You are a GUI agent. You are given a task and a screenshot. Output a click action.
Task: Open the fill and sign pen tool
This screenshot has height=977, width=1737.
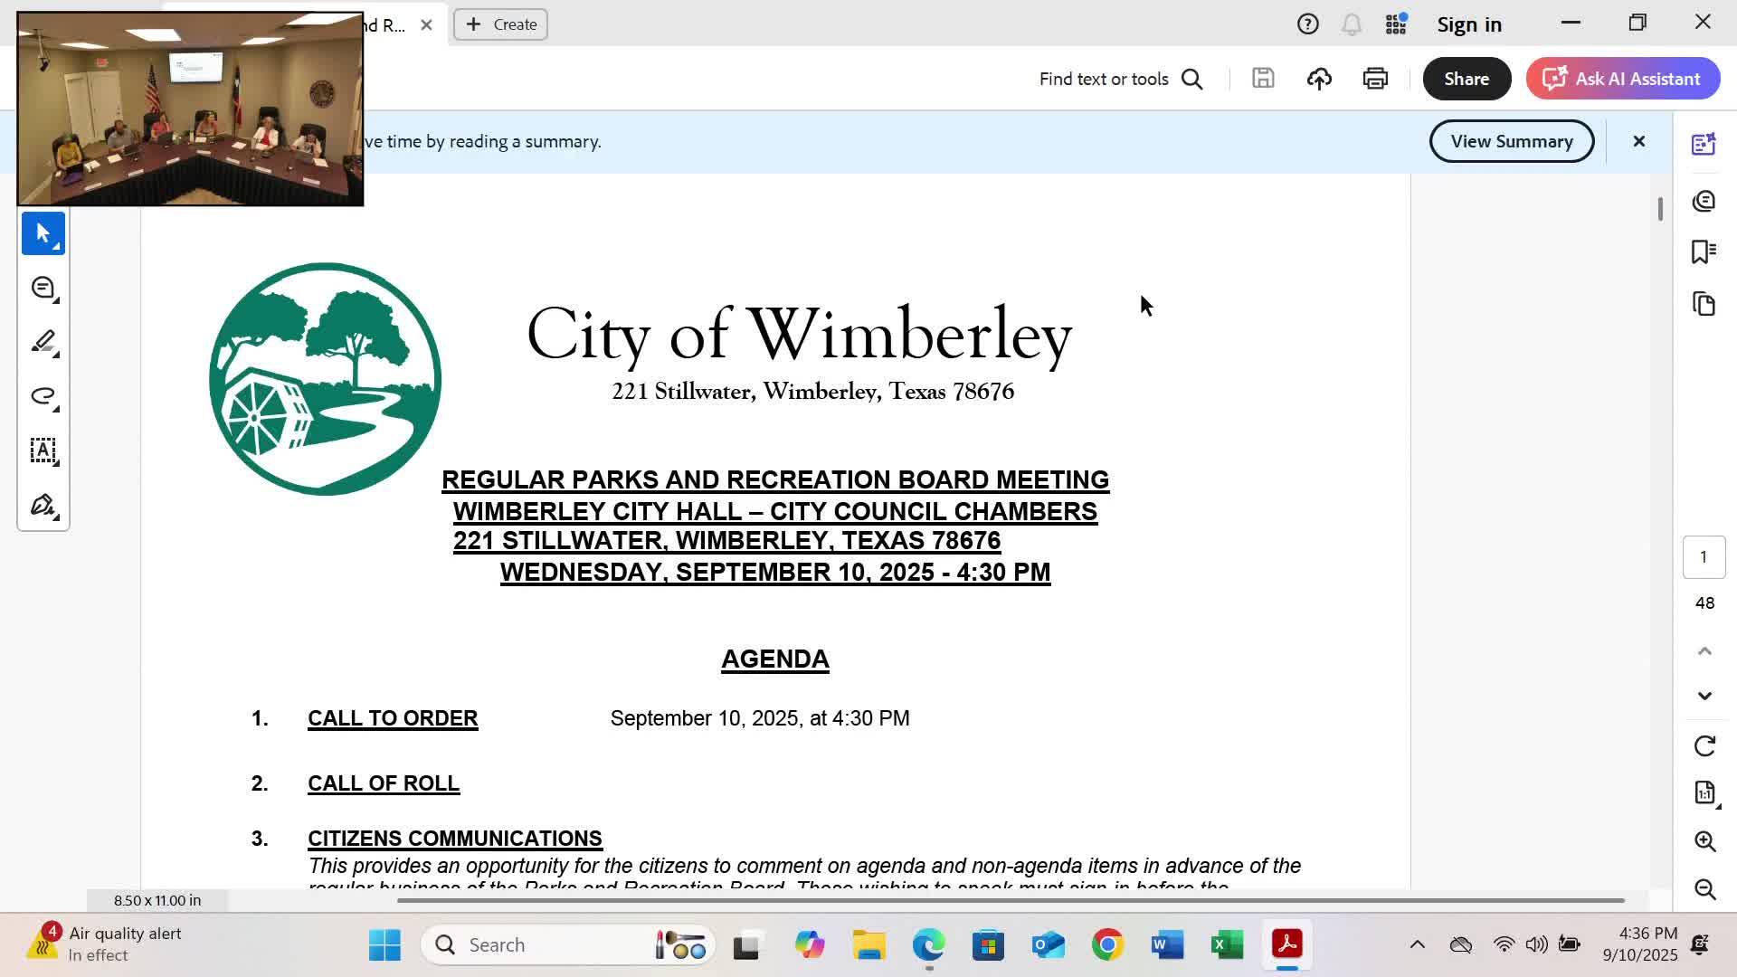pyautogui.click(x=43, y=505)
